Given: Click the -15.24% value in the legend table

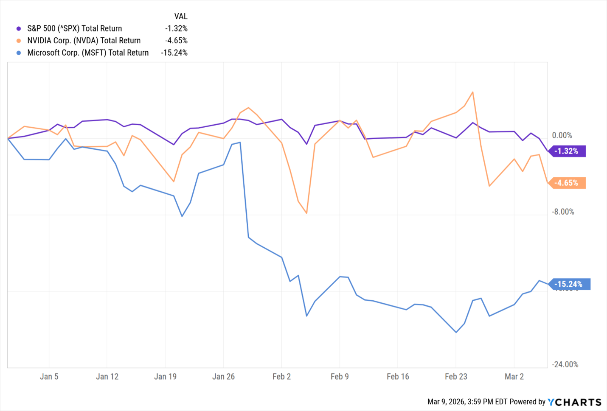Looking at the screenshot, I should pos(174,53).
